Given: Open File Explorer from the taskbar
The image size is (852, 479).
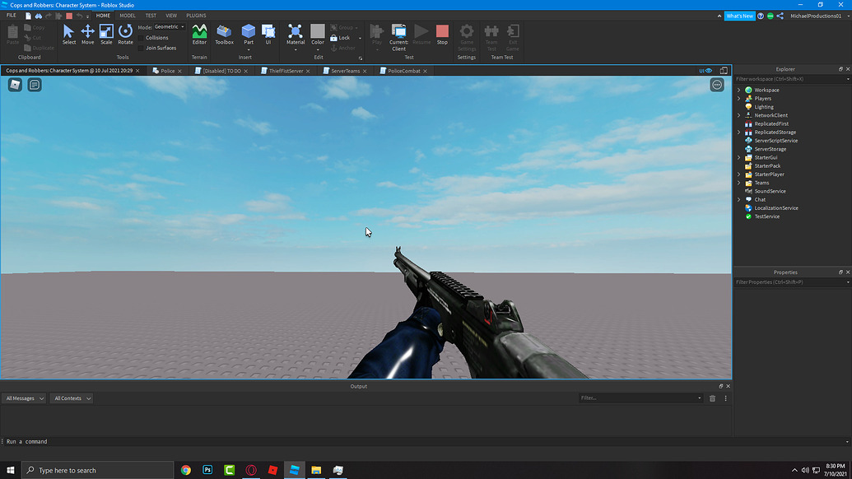Looking at the screenshot, I should (x=316, y=470).
